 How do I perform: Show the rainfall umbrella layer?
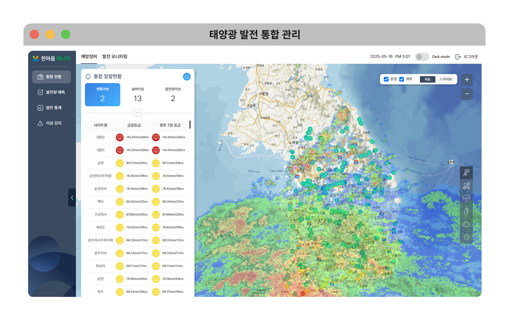(x=466, y=198)
